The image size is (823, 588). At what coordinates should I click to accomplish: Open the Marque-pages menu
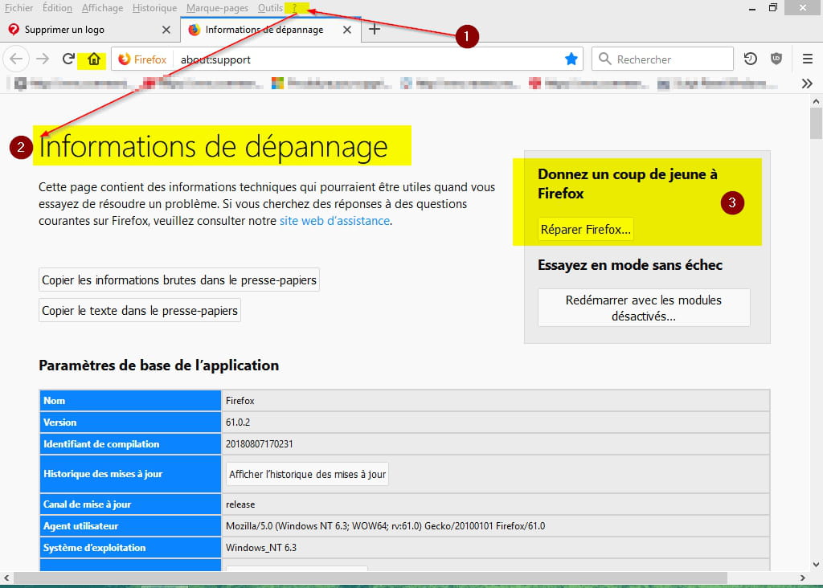(x=217, y=8)
